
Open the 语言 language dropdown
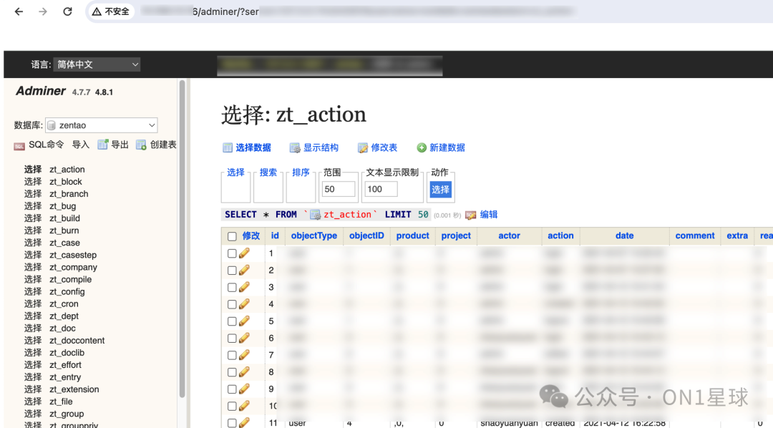97,64
